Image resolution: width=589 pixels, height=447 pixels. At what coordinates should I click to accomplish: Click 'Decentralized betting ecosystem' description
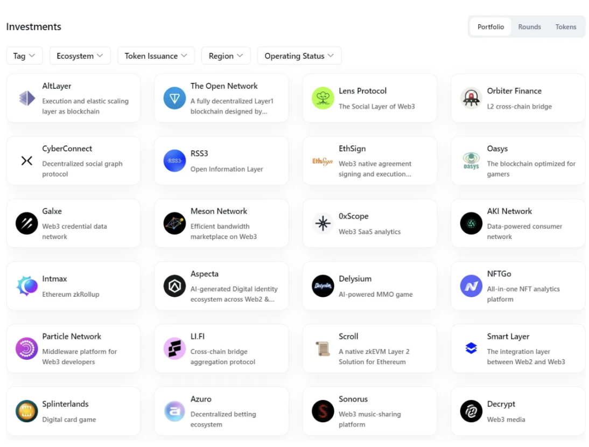coord(223,419)
